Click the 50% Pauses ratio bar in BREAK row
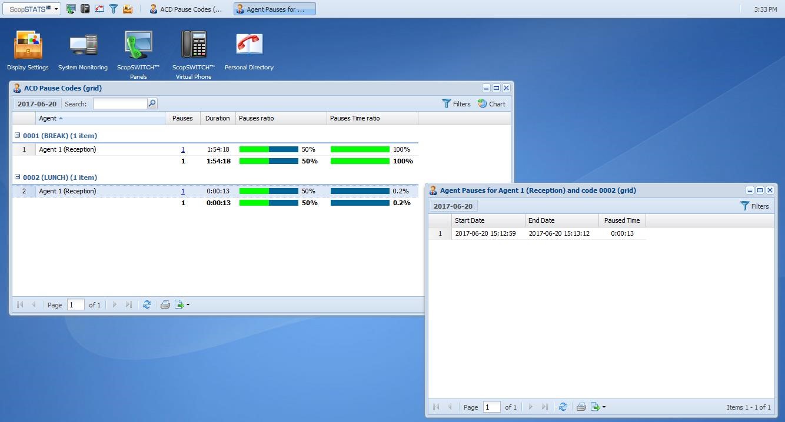 click(269, 149)
